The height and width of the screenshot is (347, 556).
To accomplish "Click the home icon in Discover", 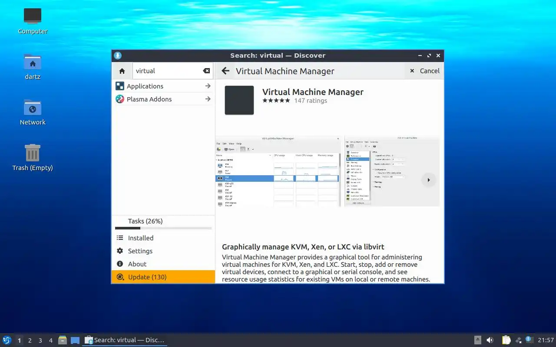I will (x=122, y=71).
